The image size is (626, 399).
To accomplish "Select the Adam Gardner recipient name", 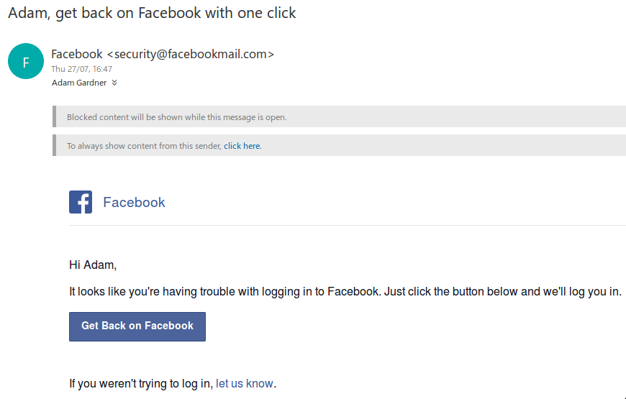I will pos(79,83).
